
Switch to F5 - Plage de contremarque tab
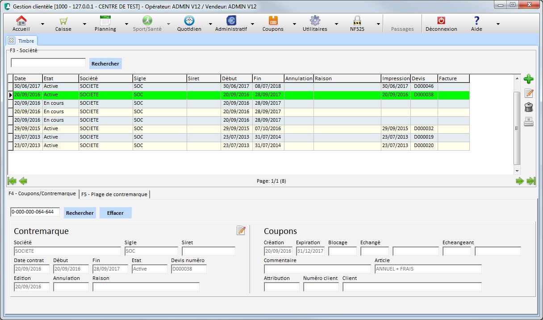114,194
